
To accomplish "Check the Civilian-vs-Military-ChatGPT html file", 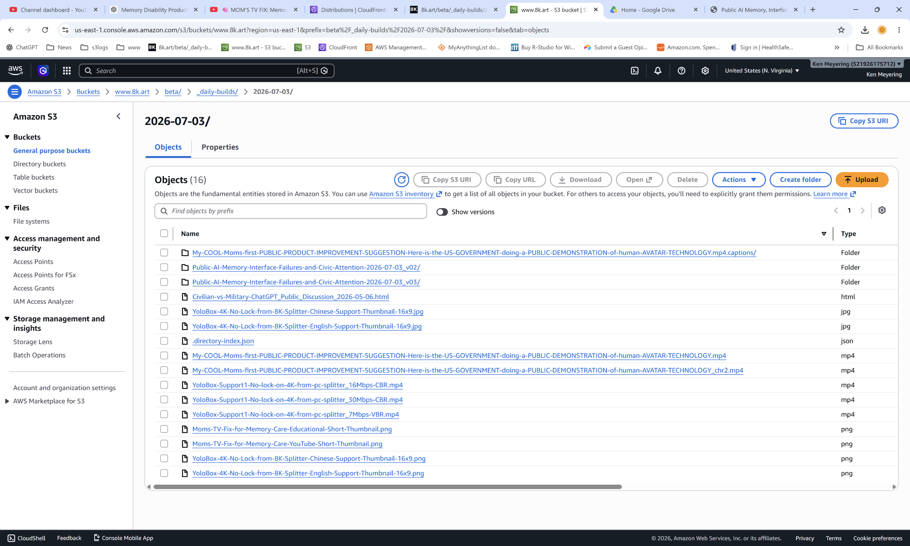I will [164, 297].
